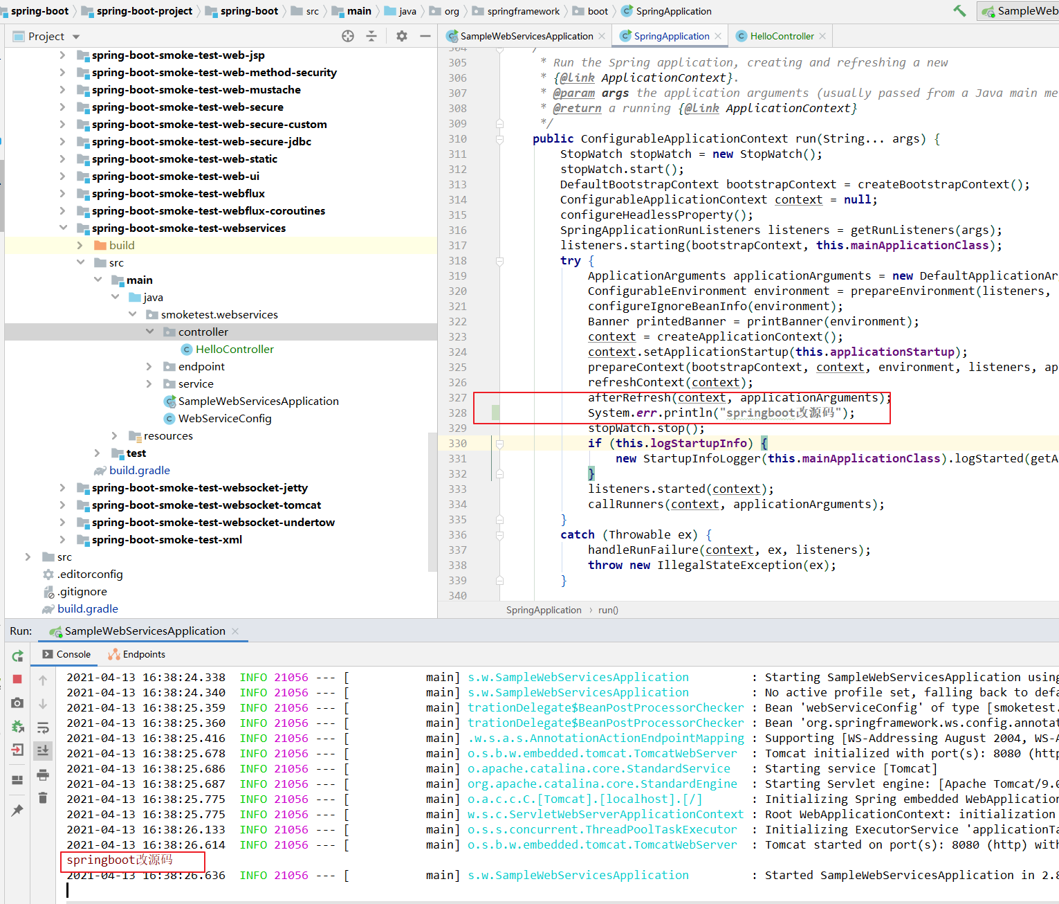The width and height of the screenshot is (1059, 904).
Task: Toggle scroll to end of console
Action: click(43, 750)
